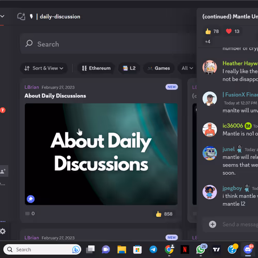Click LBrian author name on the first post

click(31, 87)
